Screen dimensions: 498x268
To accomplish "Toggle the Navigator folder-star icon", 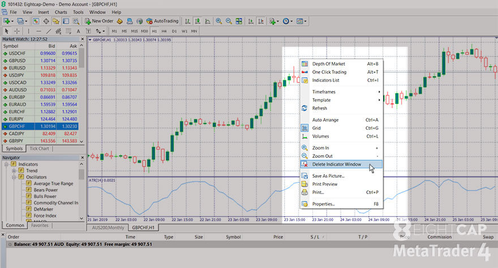I will tap(56, 21).
